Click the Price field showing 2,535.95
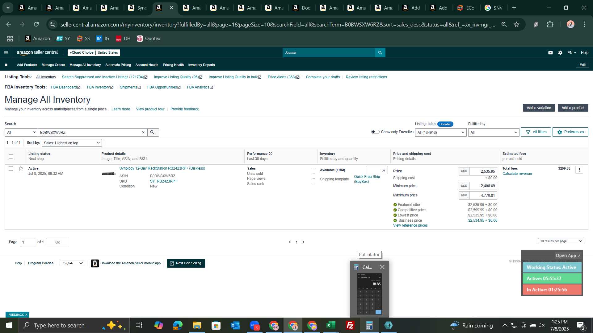This screenshot has width=593, height=333. coord(483,171)
